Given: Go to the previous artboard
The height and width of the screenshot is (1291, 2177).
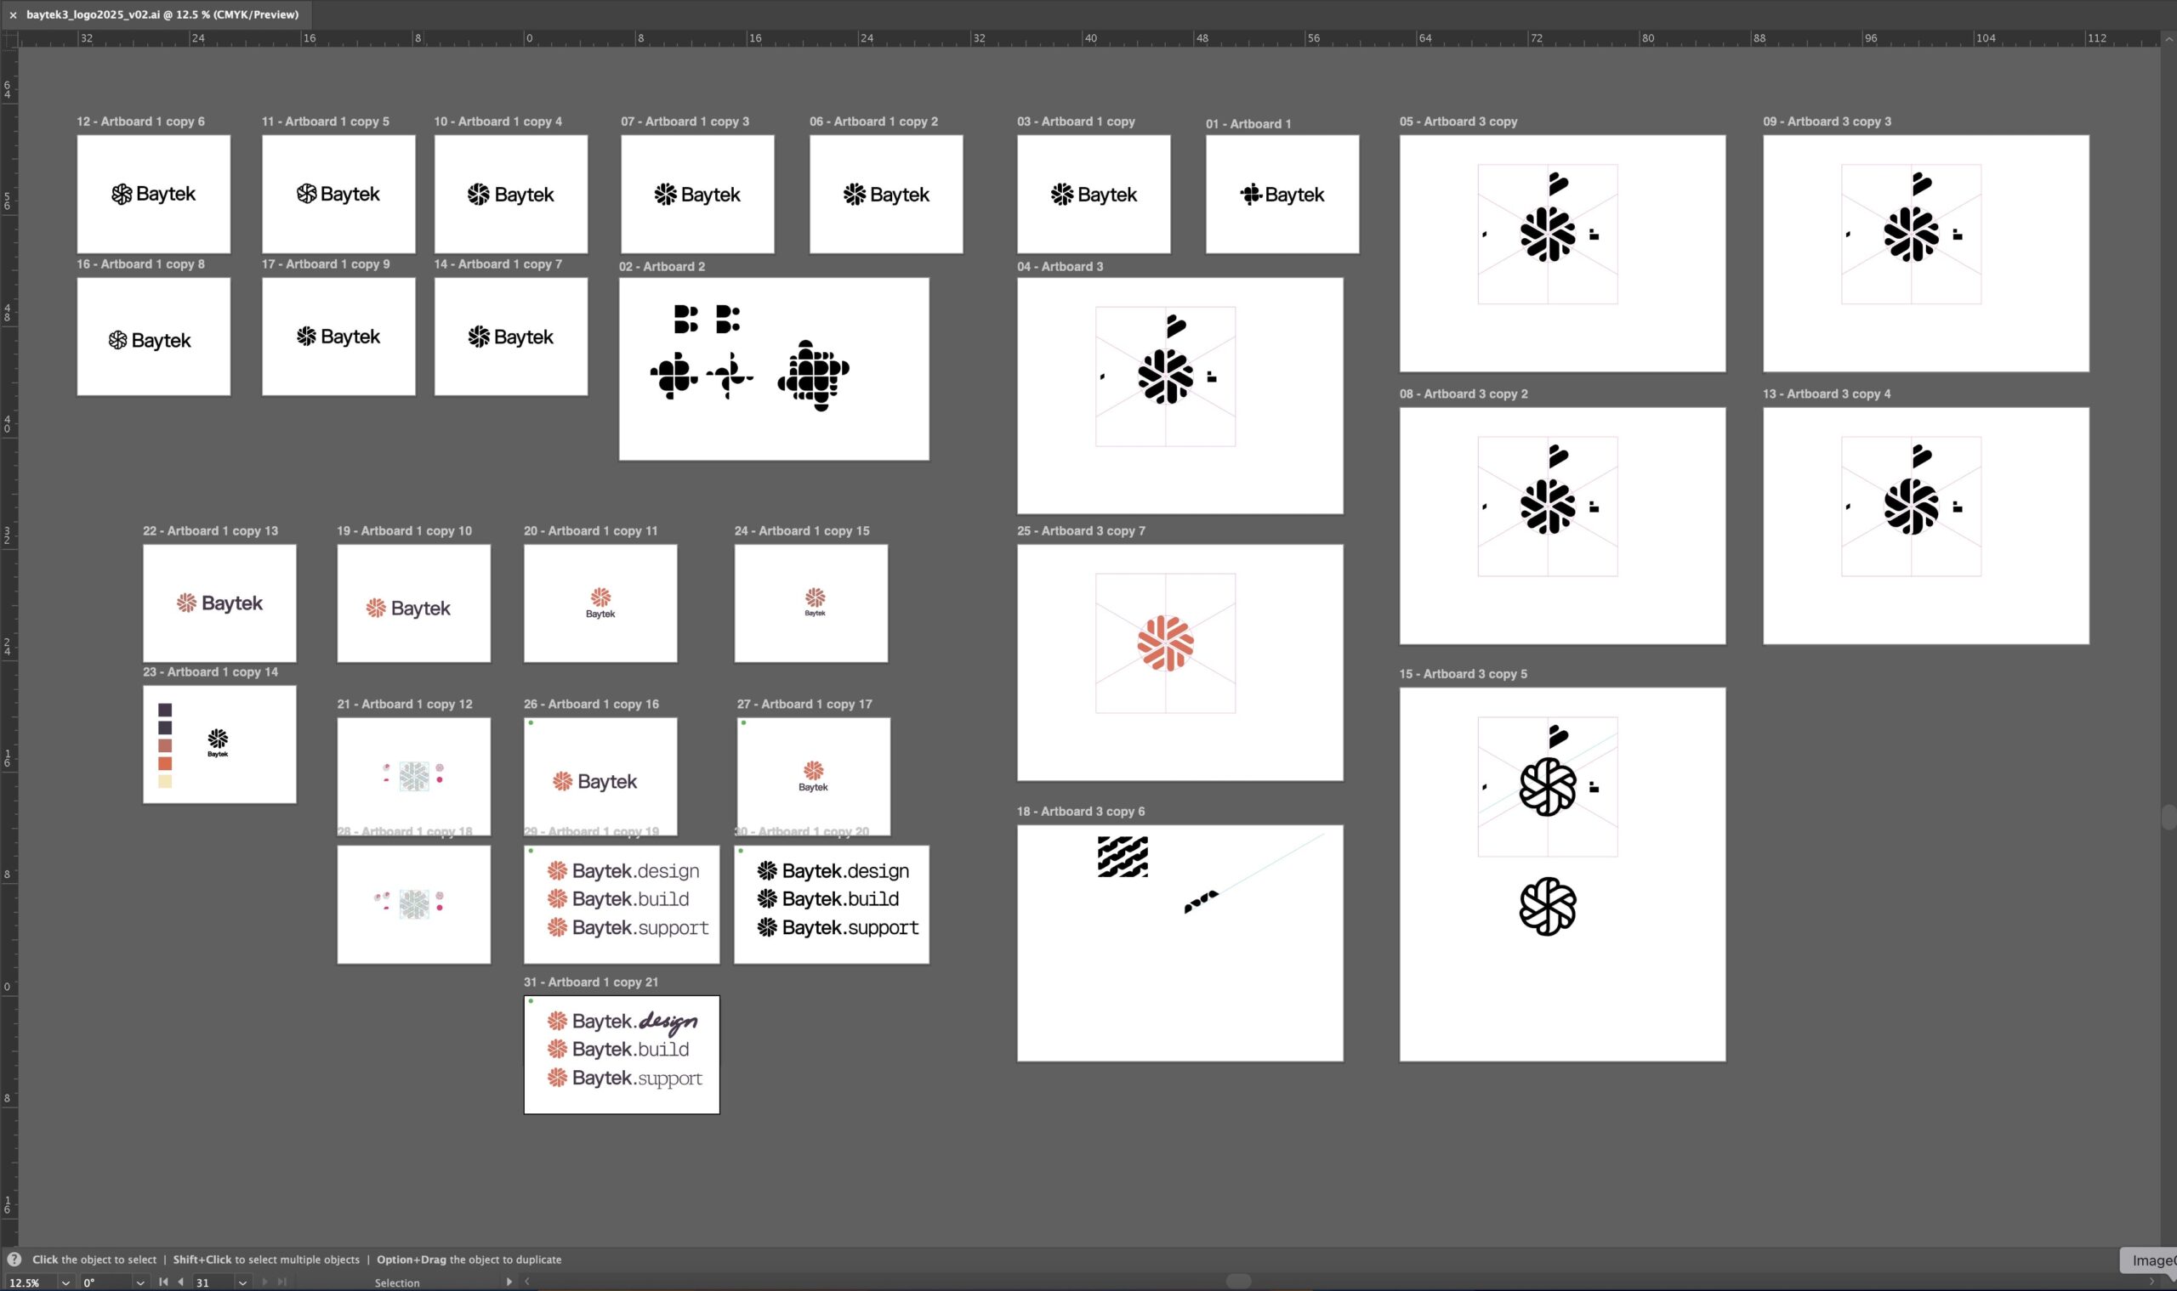Looking at the screenshot, I should point(180,1282).
